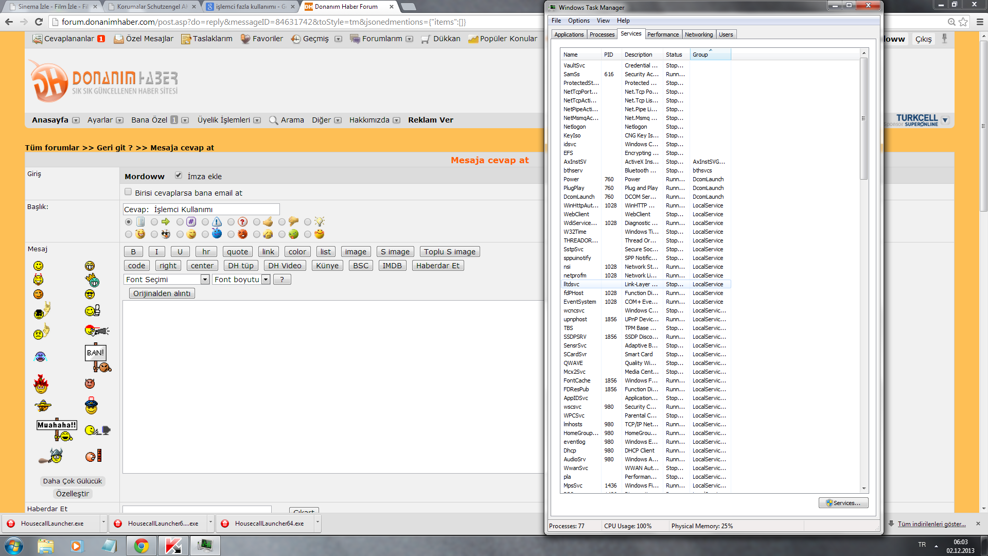Switch to the Networking tab
988x556 pixels.
(x=699, y=34)
